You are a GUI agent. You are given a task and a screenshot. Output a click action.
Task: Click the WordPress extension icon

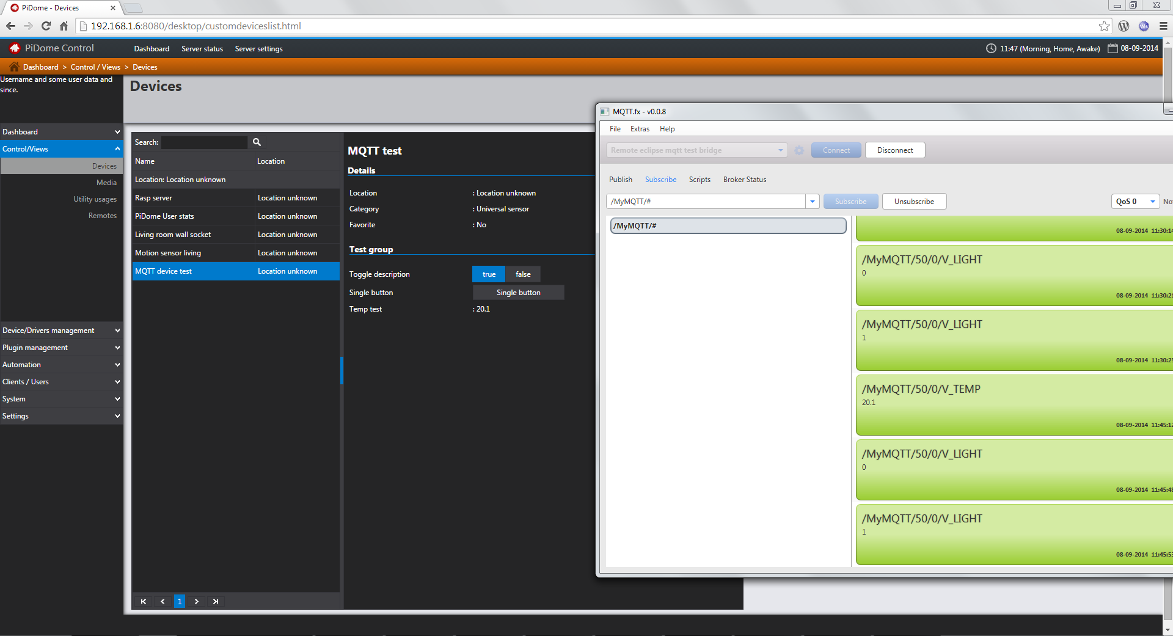(1124, 26)
